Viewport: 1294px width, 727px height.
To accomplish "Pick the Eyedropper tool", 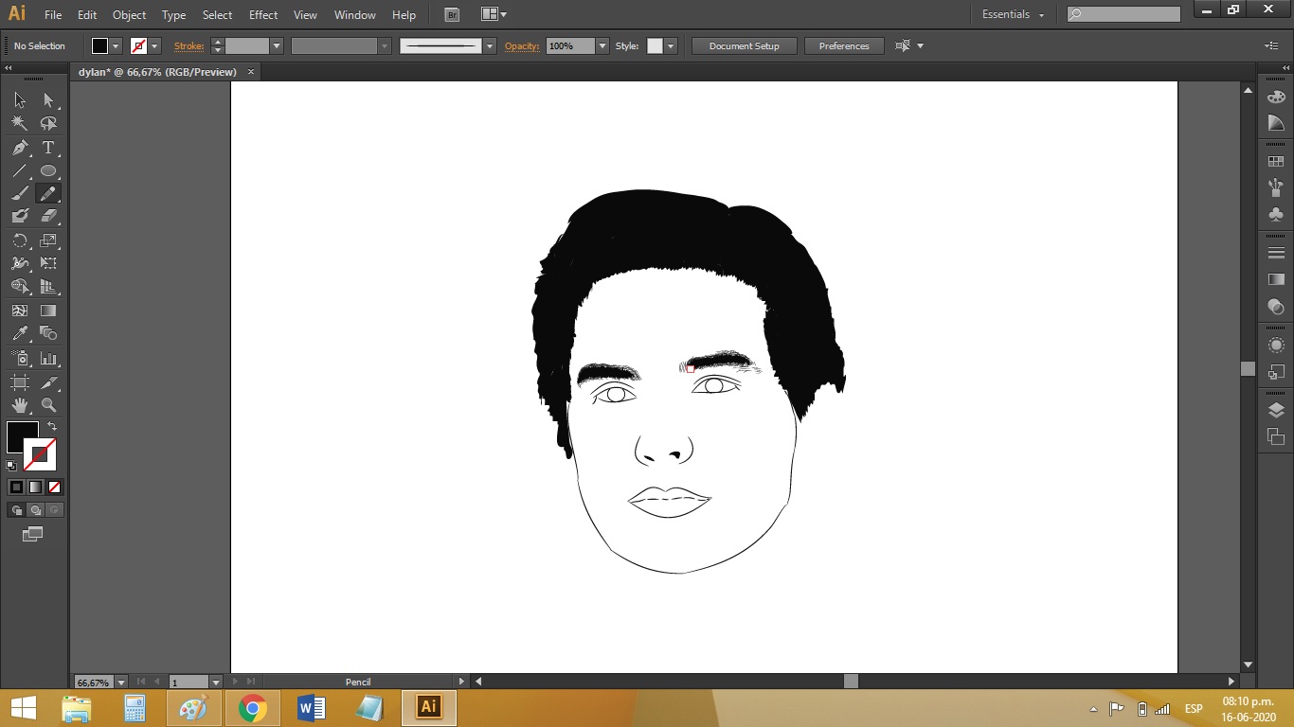I will [20, 333].
